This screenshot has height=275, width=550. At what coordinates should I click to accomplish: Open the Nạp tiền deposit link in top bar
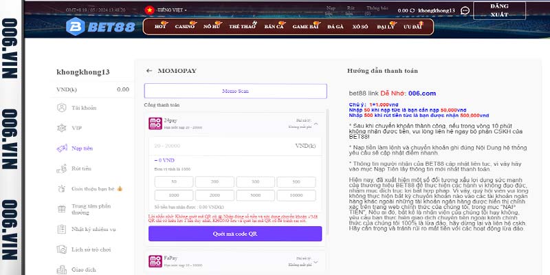pyautogui.click(x=331, y=10)
